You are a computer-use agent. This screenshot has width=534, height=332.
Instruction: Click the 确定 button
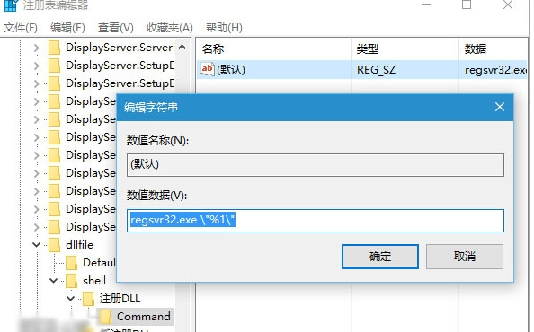380,257
